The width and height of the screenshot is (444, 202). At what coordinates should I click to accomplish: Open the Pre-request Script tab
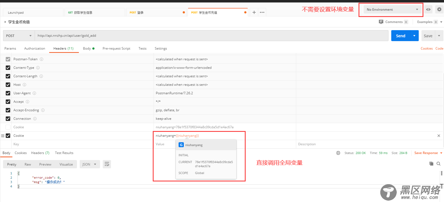pyautogui.click(x=116, y=49)
